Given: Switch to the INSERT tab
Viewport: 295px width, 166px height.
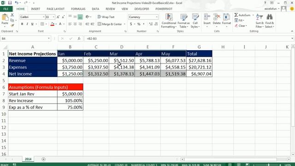Looking at the screenshot, I should coord(35,9).
